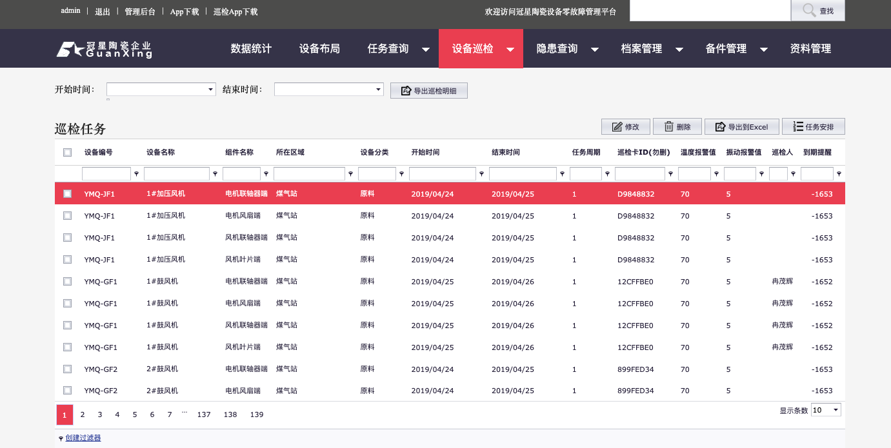Click the 退出 logout link
This screenshot has height=448, width=891.
(x=103, y=12)
